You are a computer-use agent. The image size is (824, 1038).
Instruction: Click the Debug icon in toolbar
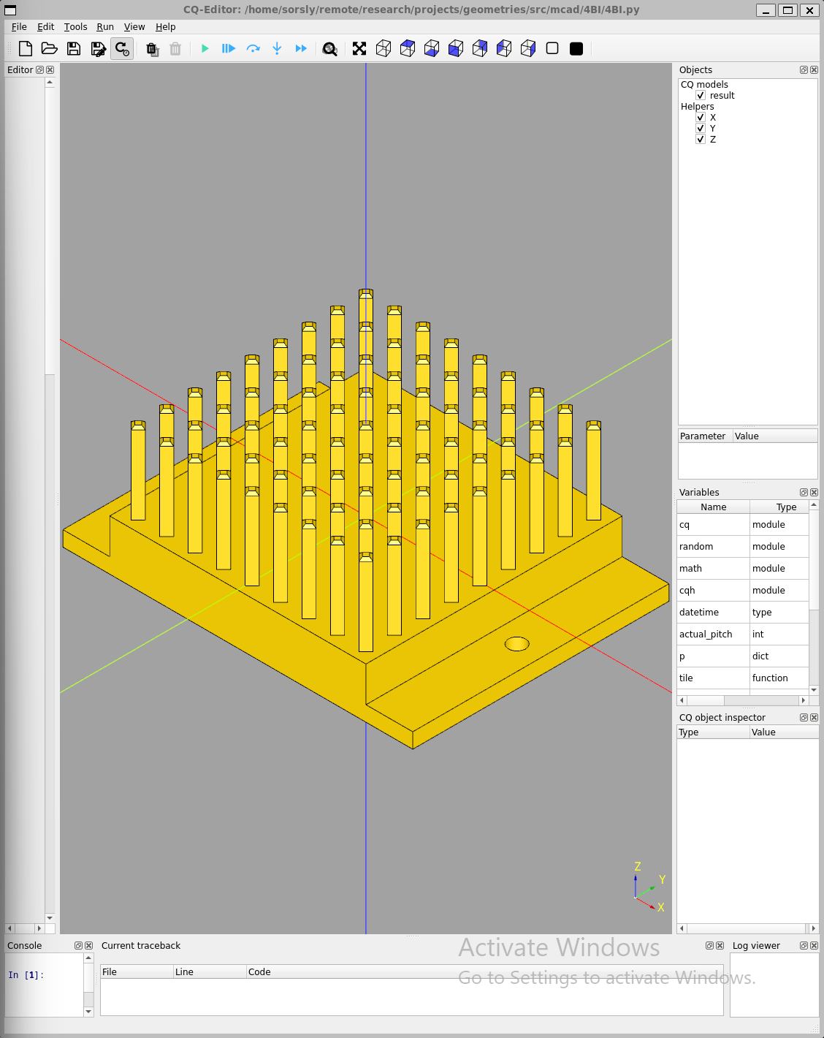pyautogui.click(x=229, y=49)
